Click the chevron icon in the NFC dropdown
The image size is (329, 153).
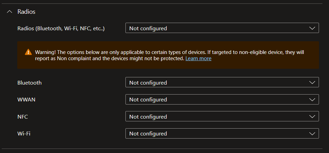click(312, 117)
